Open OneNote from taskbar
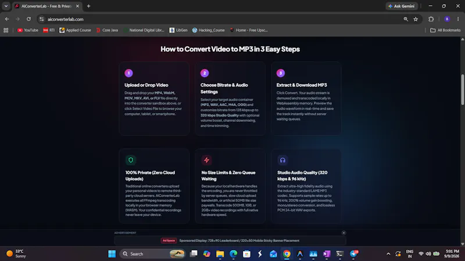Viewport: 465px width, 261px height. coord(327,254)
